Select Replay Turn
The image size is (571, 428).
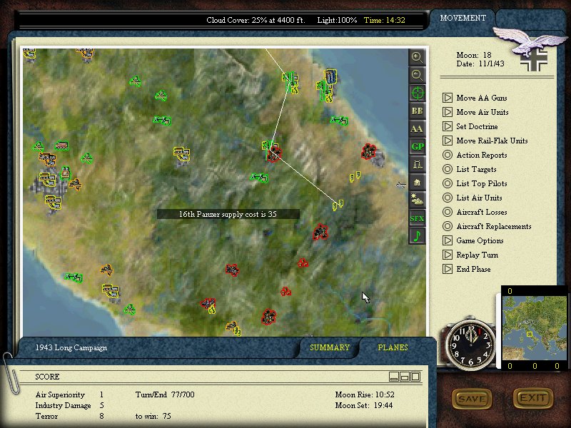pyautogui.click(x=470, y=255)
